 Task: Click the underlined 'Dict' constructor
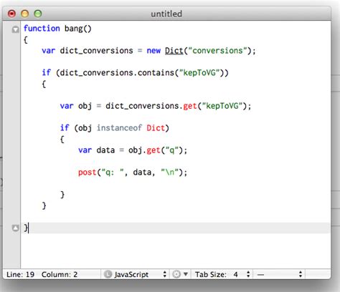[174, 51]
